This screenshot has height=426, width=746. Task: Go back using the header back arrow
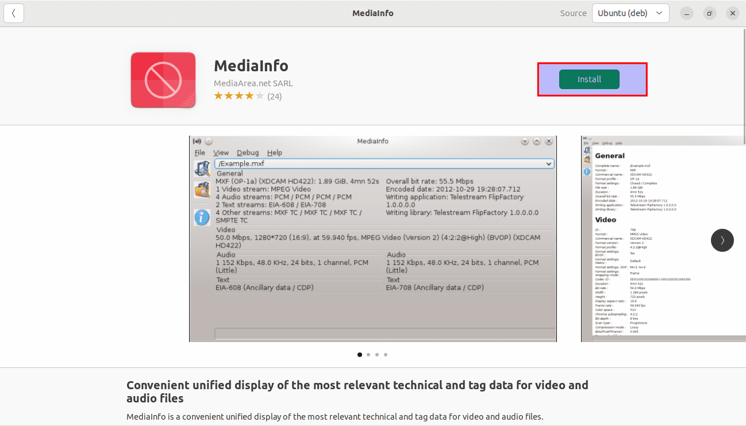pyautogui.click(x=14, y=13)
